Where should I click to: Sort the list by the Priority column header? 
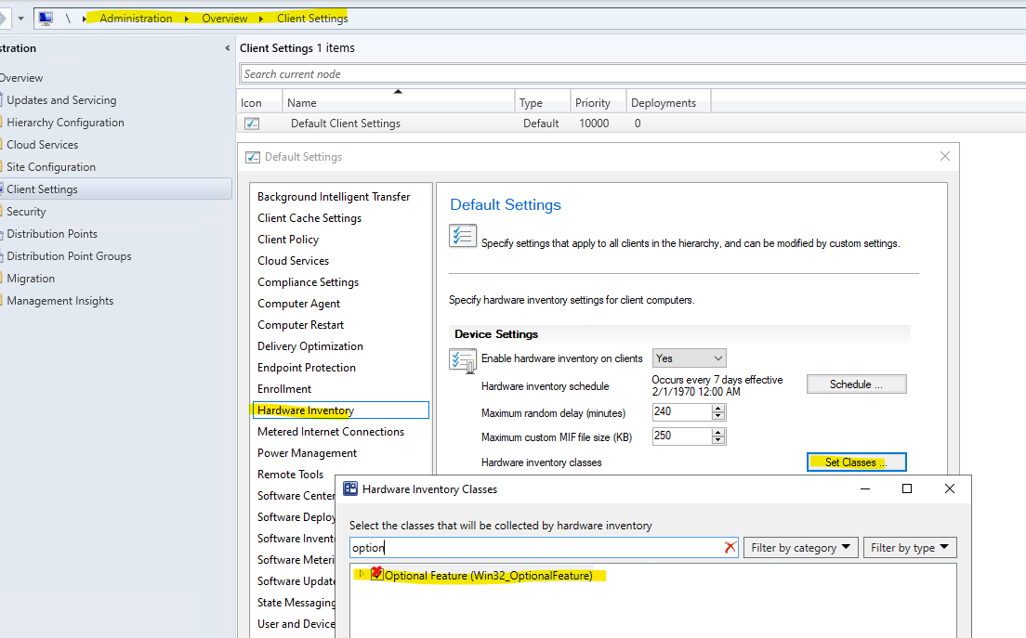coord(598,103)
